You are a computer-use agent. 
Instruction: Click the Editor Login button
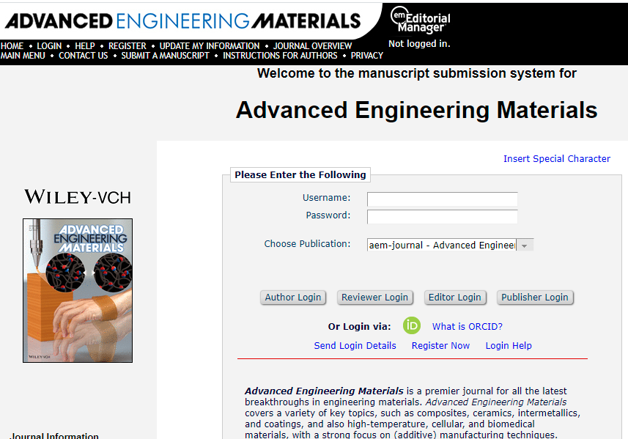(454, 297)
